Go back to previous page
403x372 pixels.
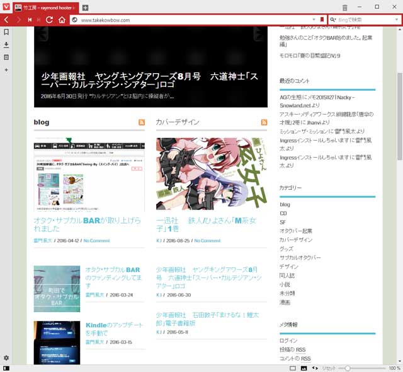[7, 20]
